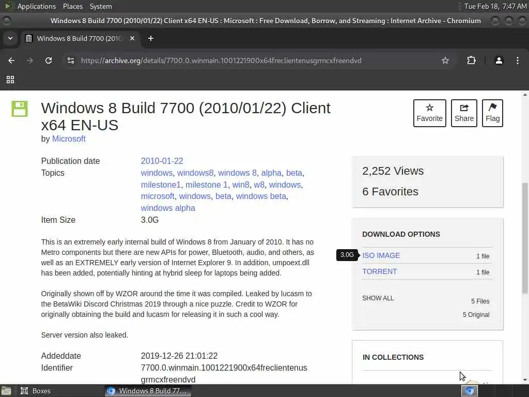Click the DOWNLOAD OPTIONS heading
Screen dimensions: 529x397
[401, 234]
